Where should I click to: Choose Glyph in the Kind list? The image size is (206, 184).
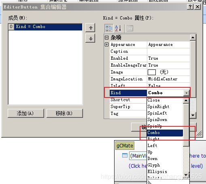coord(165,165)
